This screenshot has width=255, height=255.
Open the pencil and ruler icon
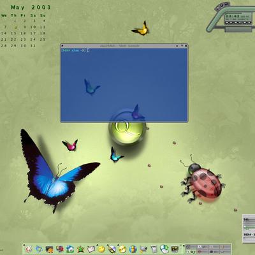point(112,249)
